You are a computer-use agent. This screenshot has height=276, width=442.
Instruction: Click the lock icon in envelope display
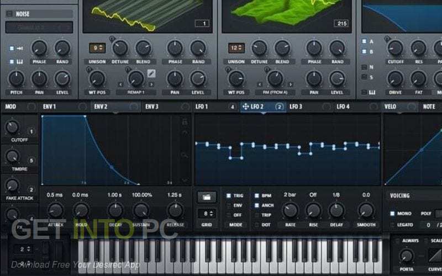pos(185,121)
